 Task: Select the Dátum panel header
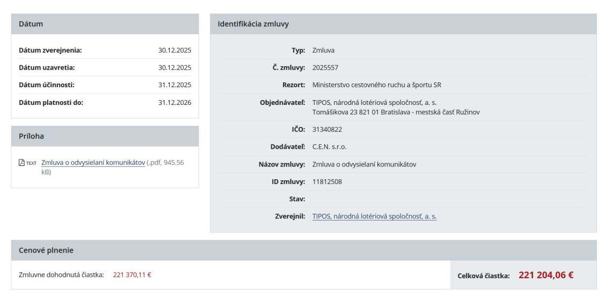point(105,24)
